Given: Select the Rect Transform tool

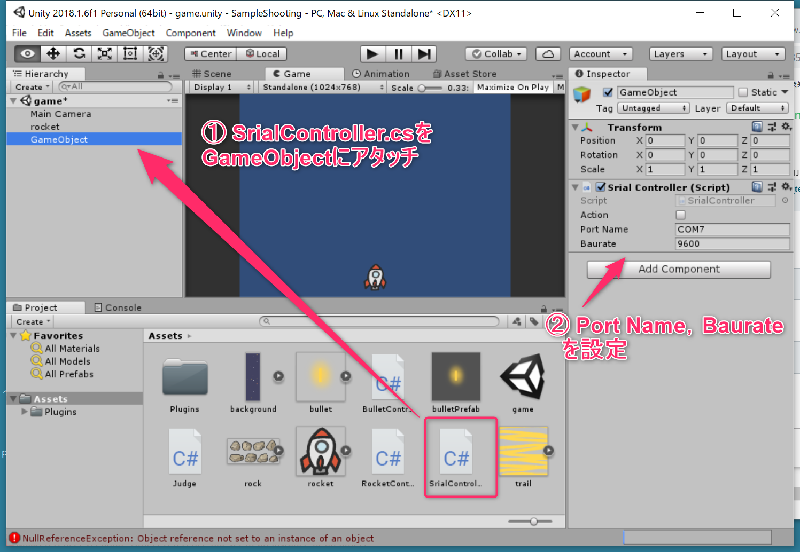Looking at the screenshot, I should coord(130,54).
